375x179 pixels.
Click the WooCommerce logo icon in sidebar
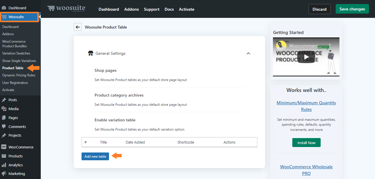pos(4,147)
